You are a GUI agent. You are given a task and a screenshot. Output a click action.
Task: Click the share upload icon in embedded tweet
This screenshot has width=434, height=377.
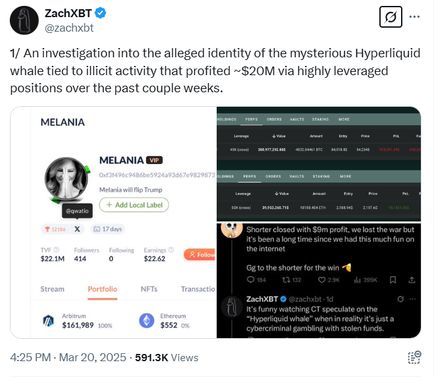coord(412,279)
